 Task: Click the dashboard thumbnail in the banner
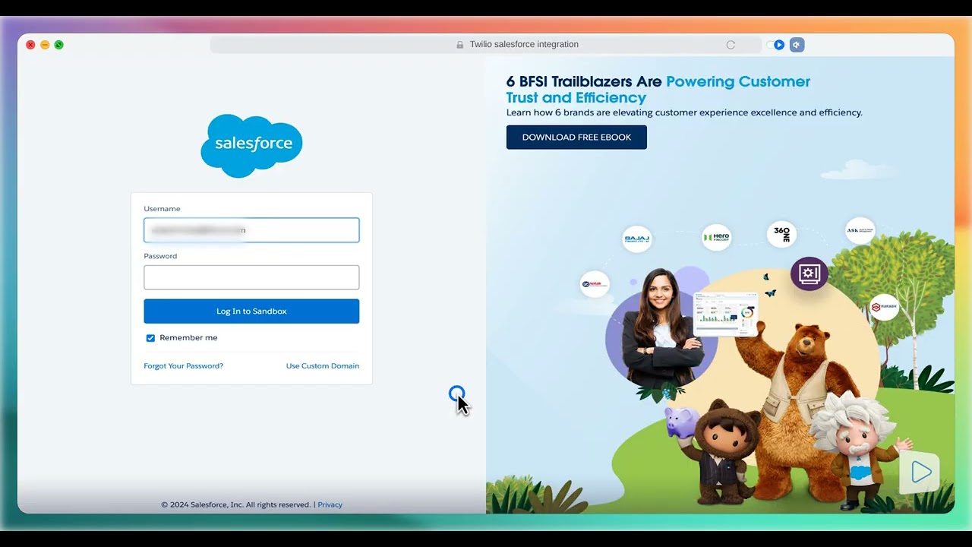[725, 314]
